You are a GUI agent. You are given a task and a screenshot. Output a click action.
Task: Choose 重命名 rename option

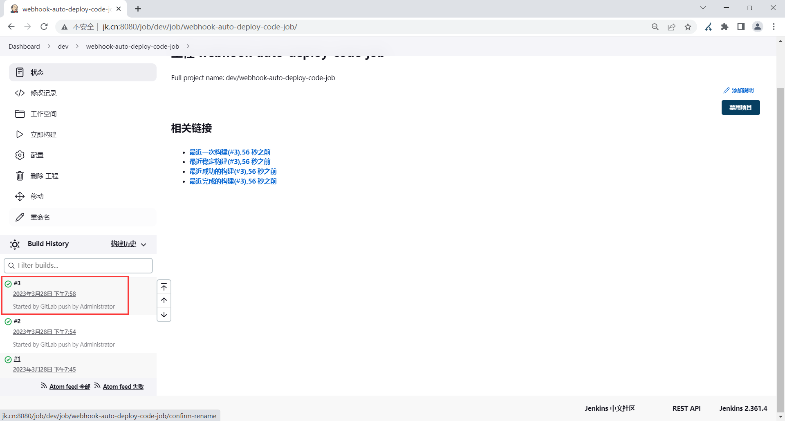pyautogui.click(x=83, y=217)
